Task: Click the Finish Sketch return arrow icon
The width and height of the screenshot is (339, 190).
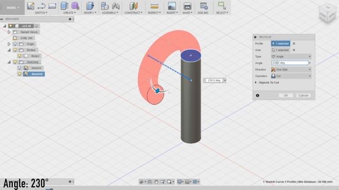Action: pos(41,6)
